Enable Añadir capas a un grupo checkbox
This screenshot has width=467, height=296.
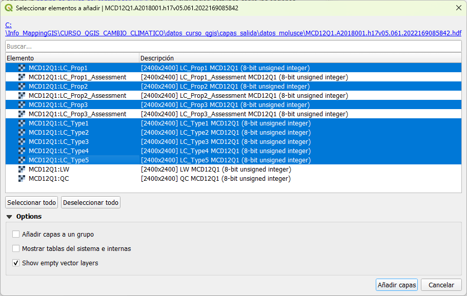[x=16, y=234]
